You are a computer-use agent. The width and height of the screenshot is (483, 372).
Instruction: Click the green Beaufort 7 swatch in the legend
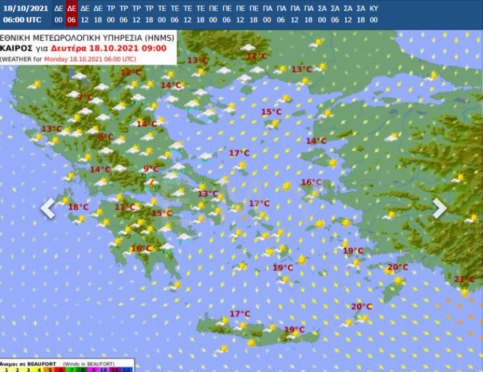click(72, 369)
